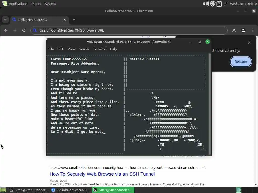Click the 'Mar 25, 2008' result date
This screenshot has height=193, width=258.
click(x=58, y=180)
